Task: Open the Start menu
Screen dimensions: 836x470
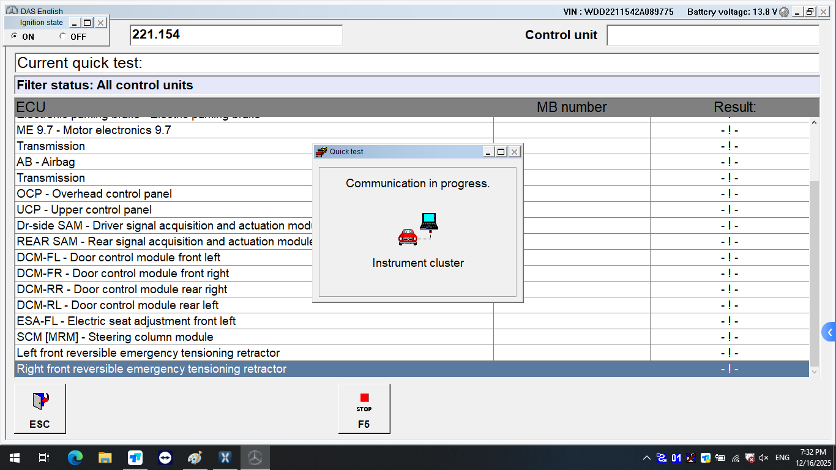Action: click(13, 457)
